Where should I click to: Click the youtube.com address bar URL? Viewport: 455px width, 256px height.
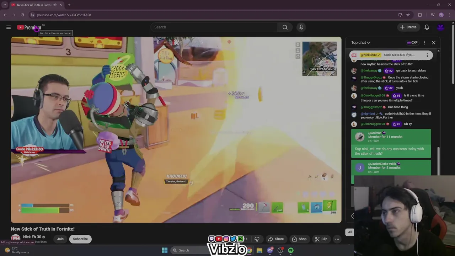click(x=64, y=15)
